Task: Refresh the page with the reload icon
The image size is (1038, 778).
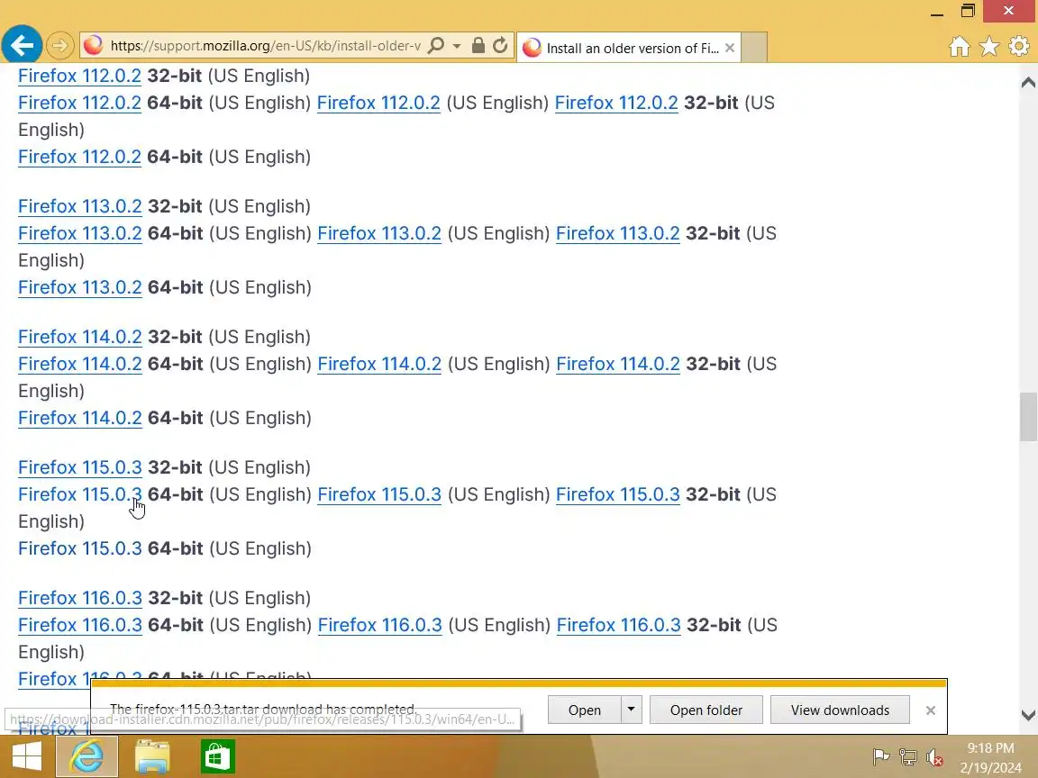Action: [500, 46]
